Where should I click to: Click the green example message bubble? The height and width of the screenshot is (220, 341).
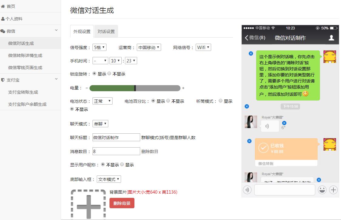tap(288, 75)
